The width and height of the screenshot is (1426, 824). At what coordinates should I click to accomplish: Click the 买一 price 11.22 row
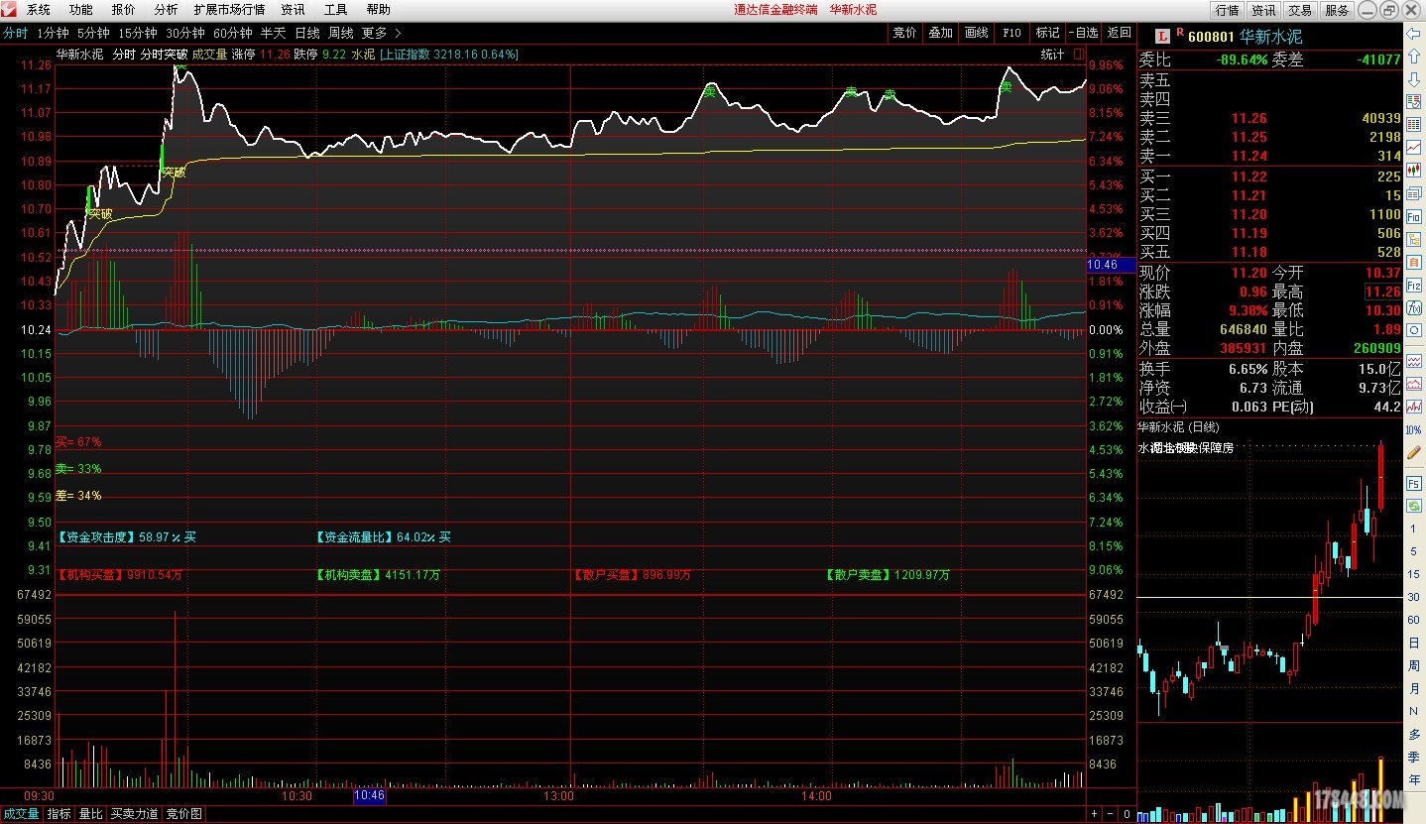coord(1269,177)
